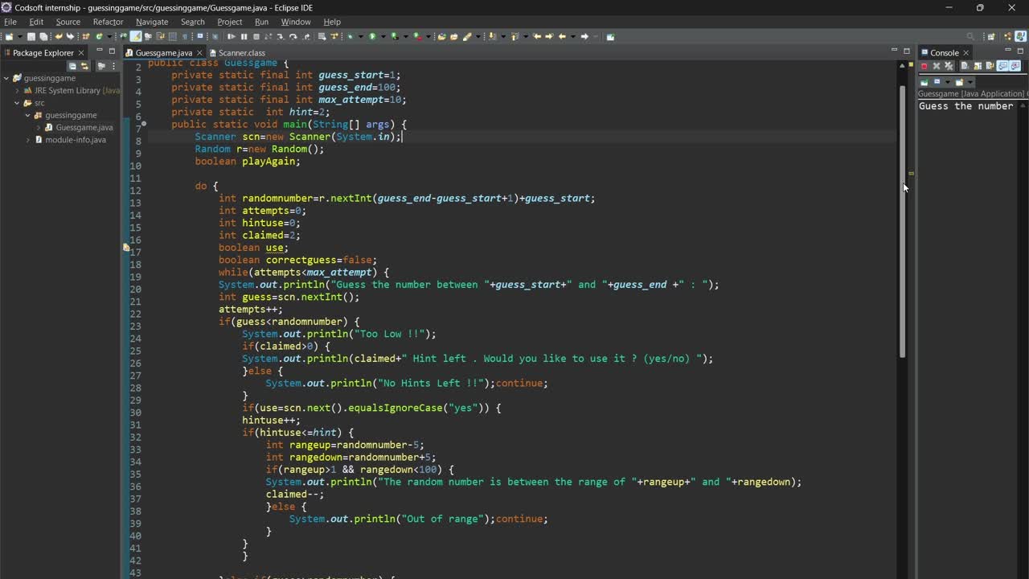1029x579 pixels.
Task: Select the Guessgame.java editor tab
Action: coord(163,52)
